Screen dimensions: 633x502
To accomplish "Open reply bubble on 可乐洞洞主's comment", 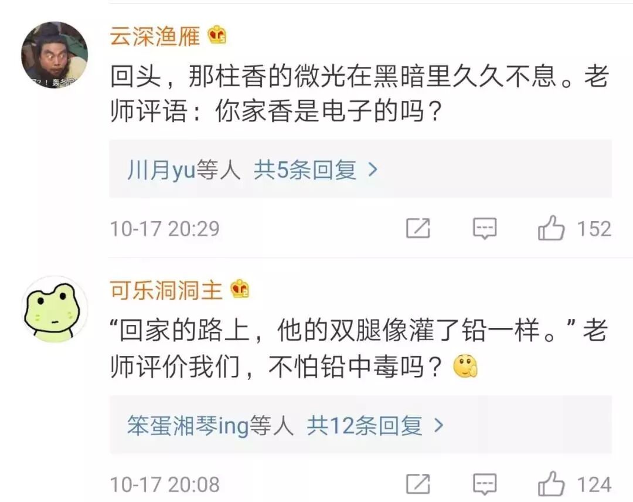I will [485, 484].
